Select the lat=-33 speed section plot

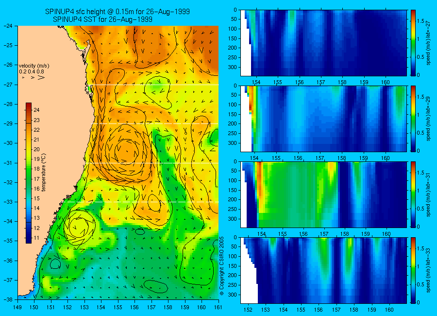click(x=323, y=270)
